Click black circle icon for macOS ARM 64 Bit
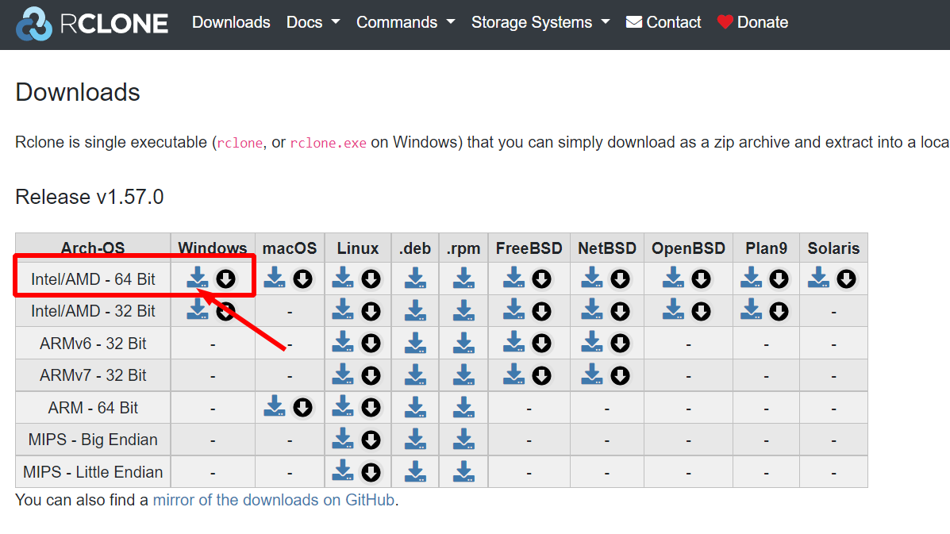 (x=303, y=408)
